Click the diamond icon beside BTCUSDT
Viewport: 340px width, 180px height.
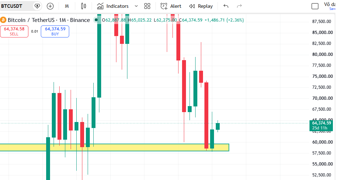coord(37,6)
